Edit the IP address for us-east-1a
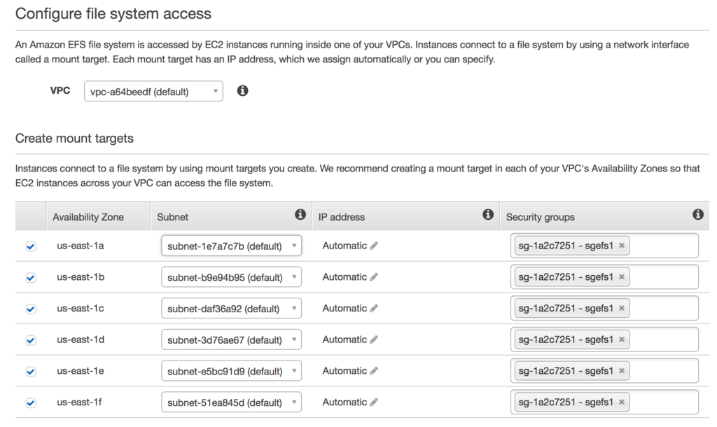Screen dimensions: 717x427 click(374, 246)
